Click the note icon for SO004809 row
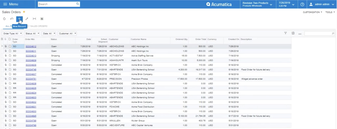This screenshot has width=337, height=129. tap(10, 60)
